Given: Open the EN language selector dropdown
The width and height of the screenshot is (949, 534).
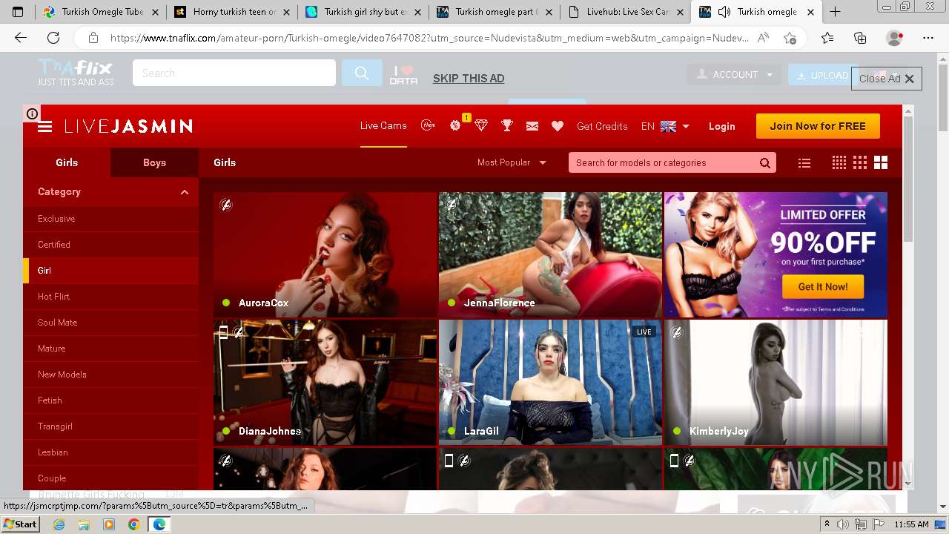Looking at the screenshot, I should click(665, 126).
